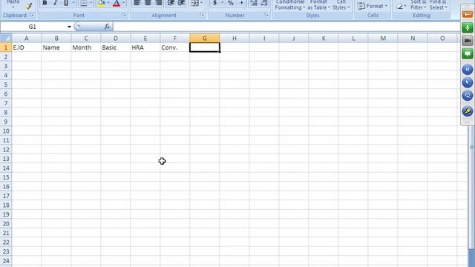Click the Merge & Center icon
This screenshot has width=475, height=267.
(x=195, y=3)
